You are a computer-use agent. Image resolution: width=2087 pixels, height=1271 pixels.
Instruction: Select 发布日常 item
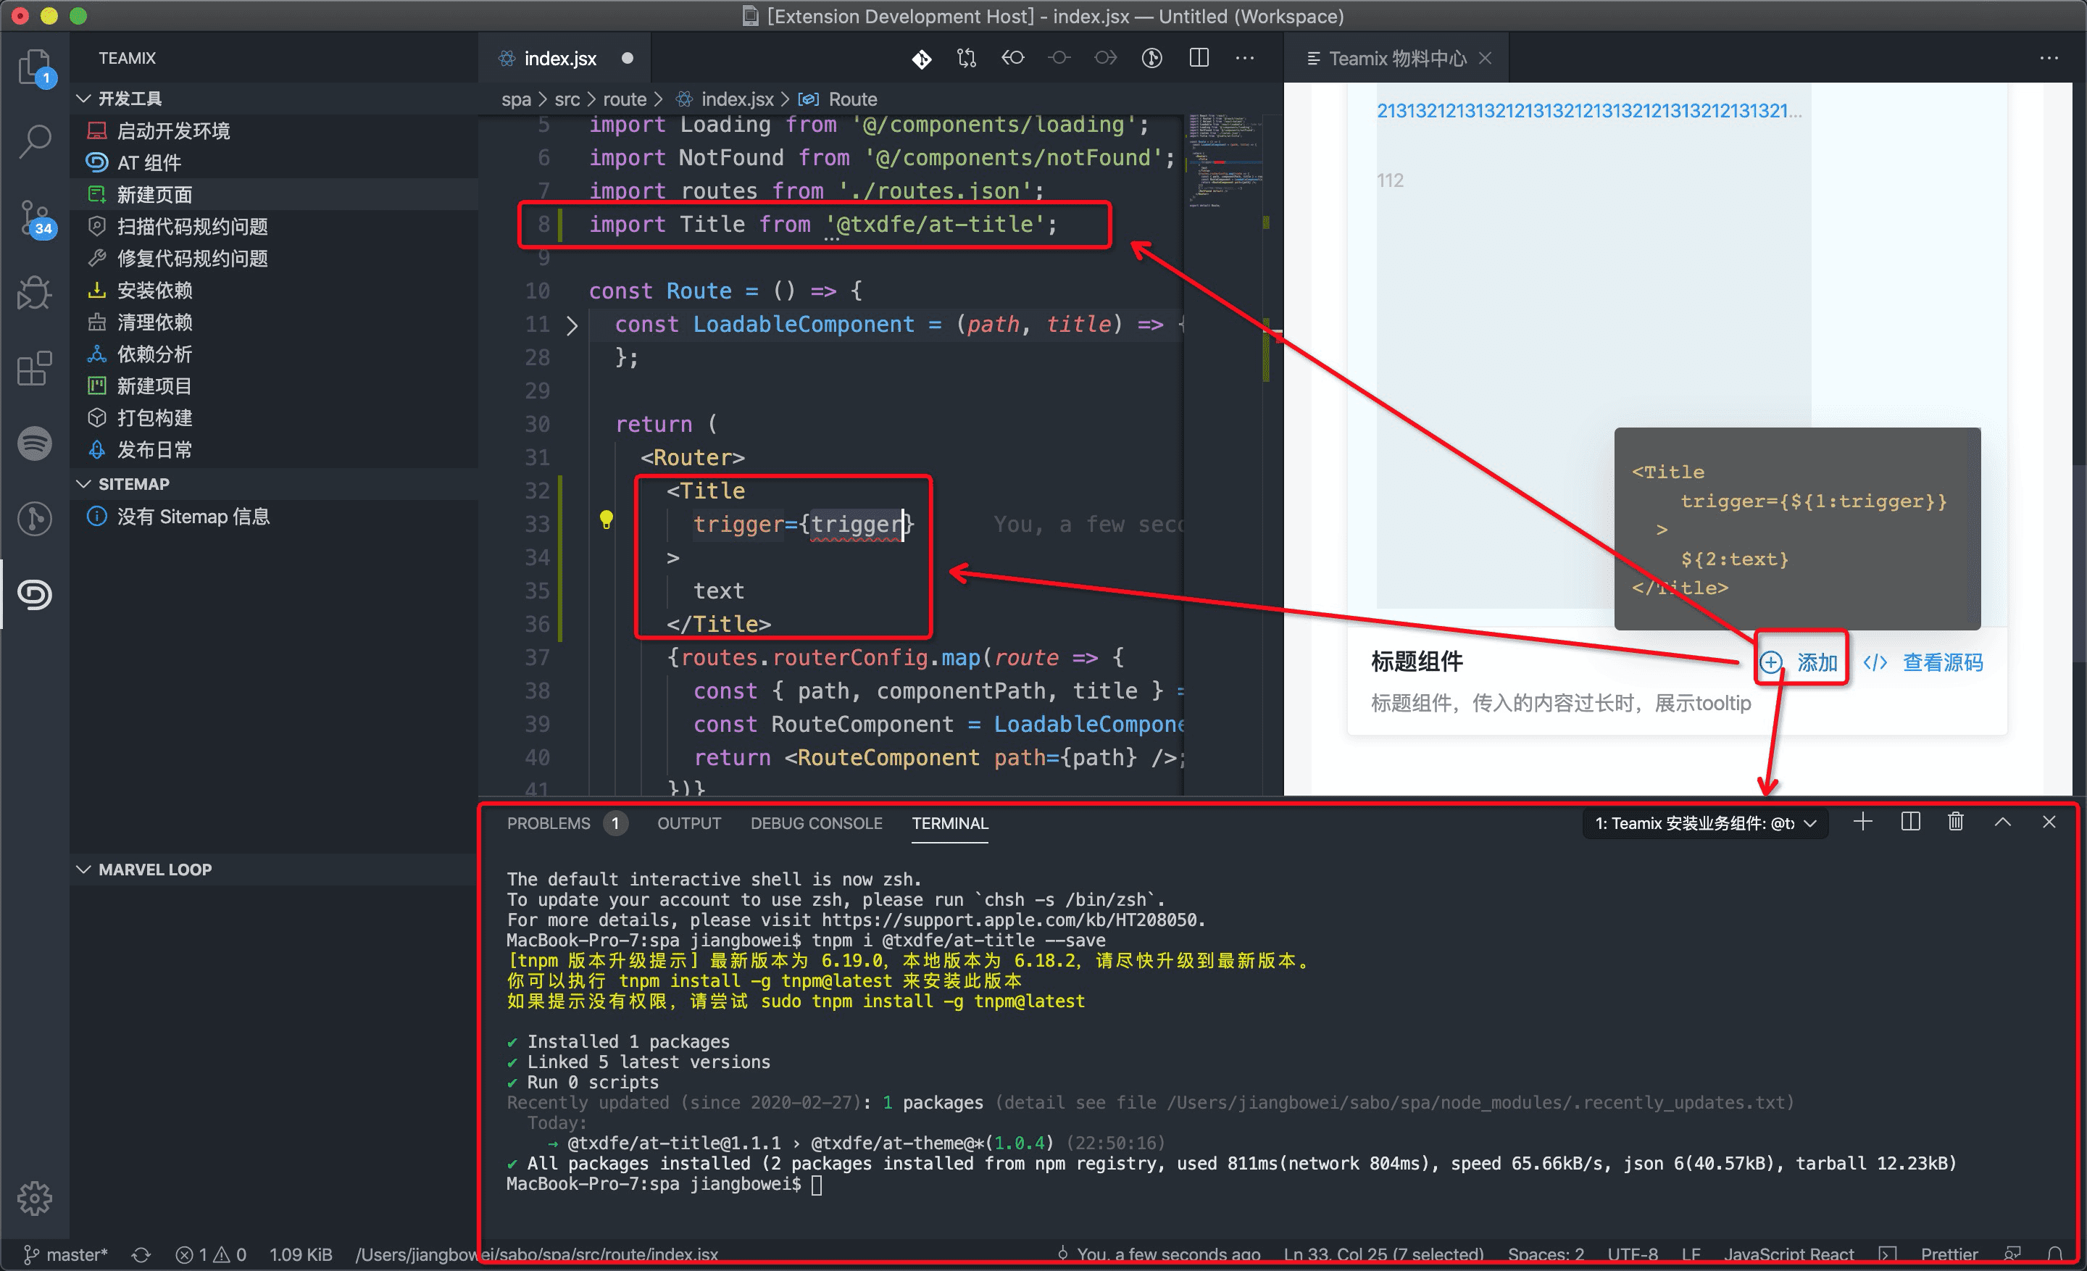(275, 450)
